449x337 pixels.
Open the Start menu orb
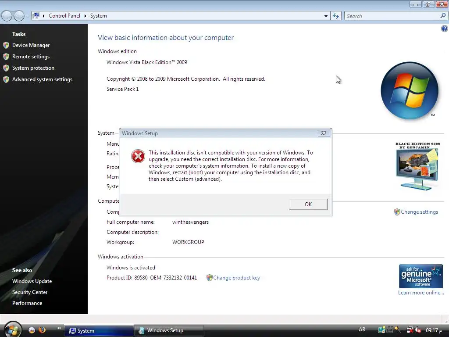coord(13,330)
